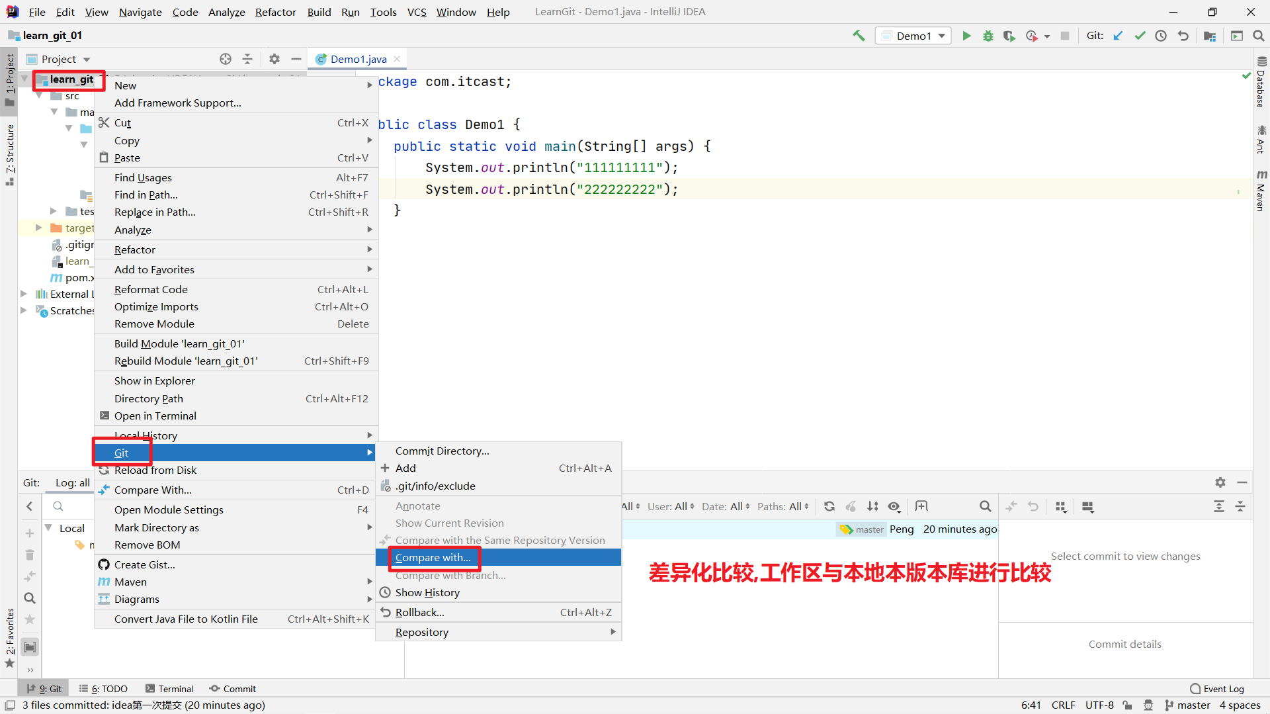Click the Git log search magnifier icon
Image resolution: width=1270 pixels, height=714 pixels.
click(x=985, y=506)
